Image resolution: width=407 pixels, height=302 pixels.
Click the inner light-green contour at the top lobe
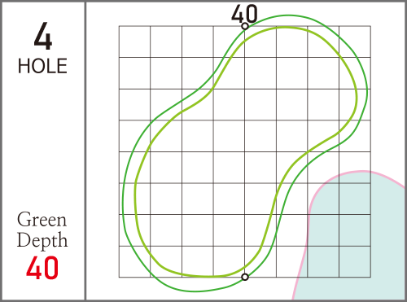tap(284, 28)
